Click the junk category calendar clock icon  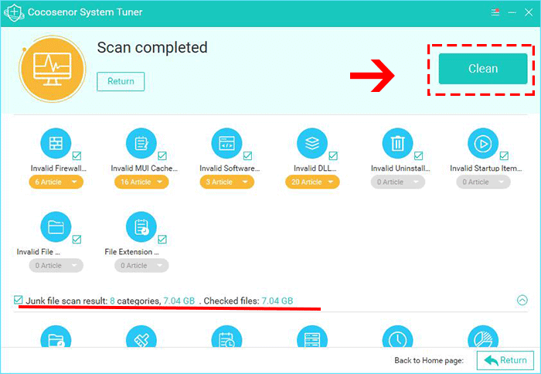click(x=226, y=336)
